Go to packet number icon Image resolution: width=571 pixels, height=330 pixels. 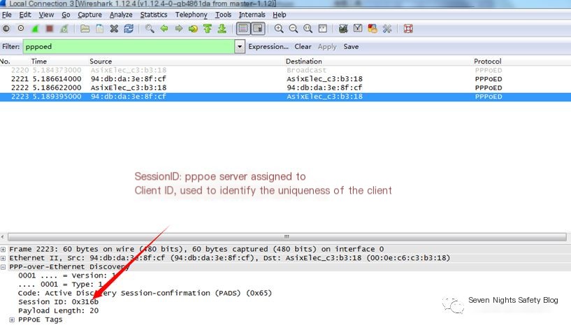tap(193, 29)
